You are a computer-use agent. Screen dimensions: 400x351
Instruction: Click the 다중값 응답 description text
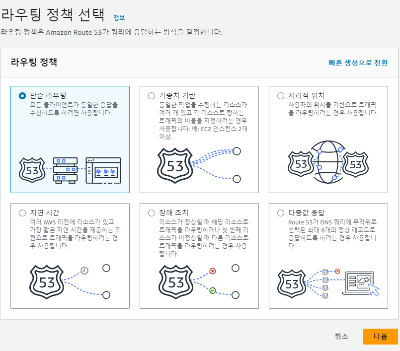pyautogui.click(x=332, y=234)
